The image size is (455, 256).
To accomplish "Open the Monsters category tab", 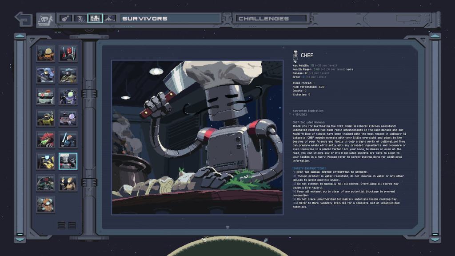I will tap(80, 19).
